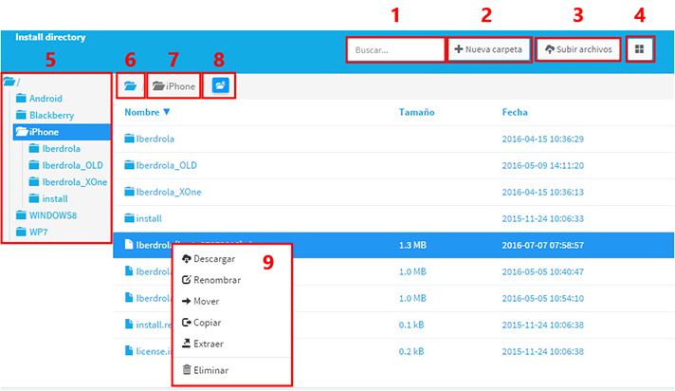
Task: Click date 2016-07-07 07:58:57 in selected row
Action: 543,245
